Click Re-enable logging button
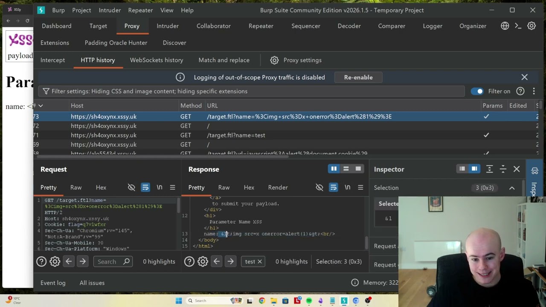 358,77
